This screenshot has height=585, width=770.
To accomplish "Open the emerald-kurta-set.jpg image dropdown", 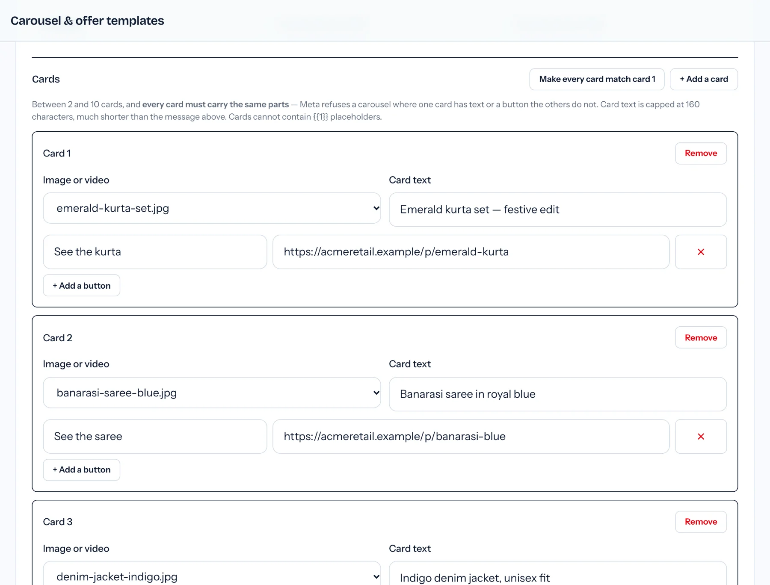I will point(212,208).
